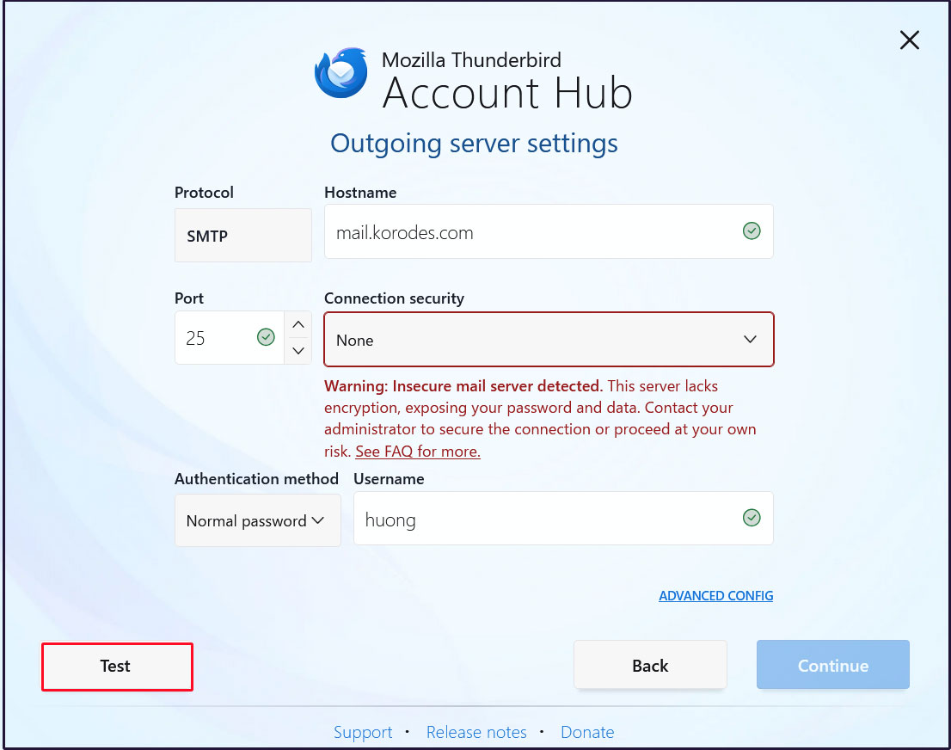
Task: Click the Authentication method label
Action: point(256,479)
